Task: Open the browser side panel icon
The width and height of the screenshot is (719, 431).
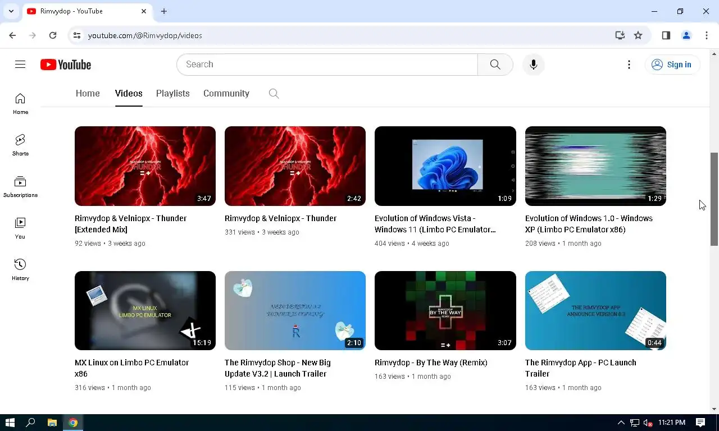Action: [666, 35]
